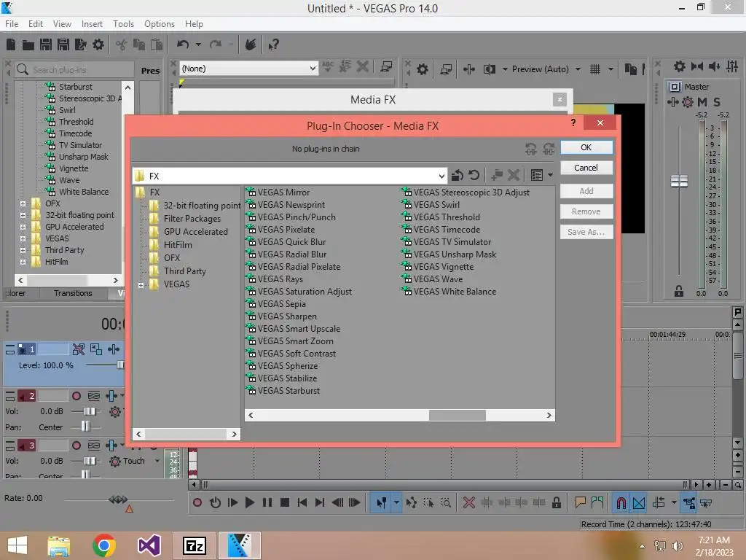Expand the Third Party folder in left panel
The width and height of the screenshot is (746, 560).
pyautogui.click(x=23, y=250)
